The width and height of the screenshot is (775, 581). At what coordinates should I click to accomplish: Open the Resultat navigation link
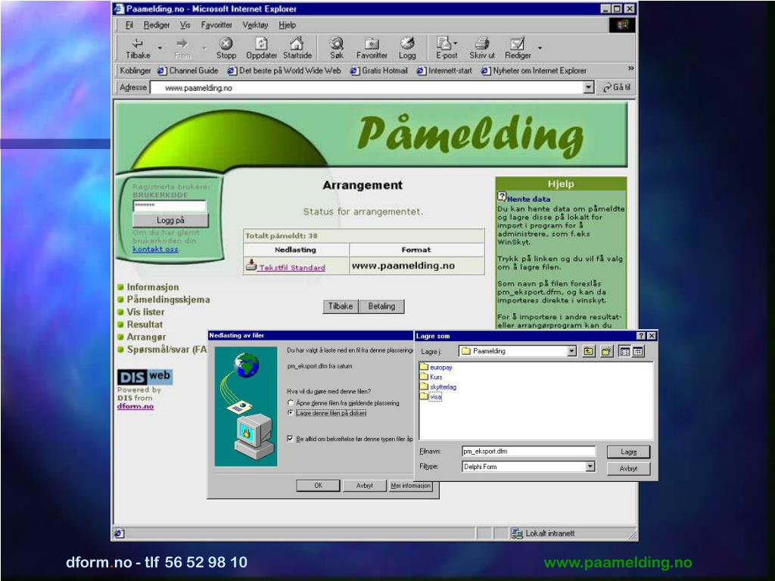[x=145, y=325]
